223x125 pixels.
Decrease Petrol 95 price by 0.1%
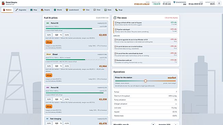(x=49, y=35)
